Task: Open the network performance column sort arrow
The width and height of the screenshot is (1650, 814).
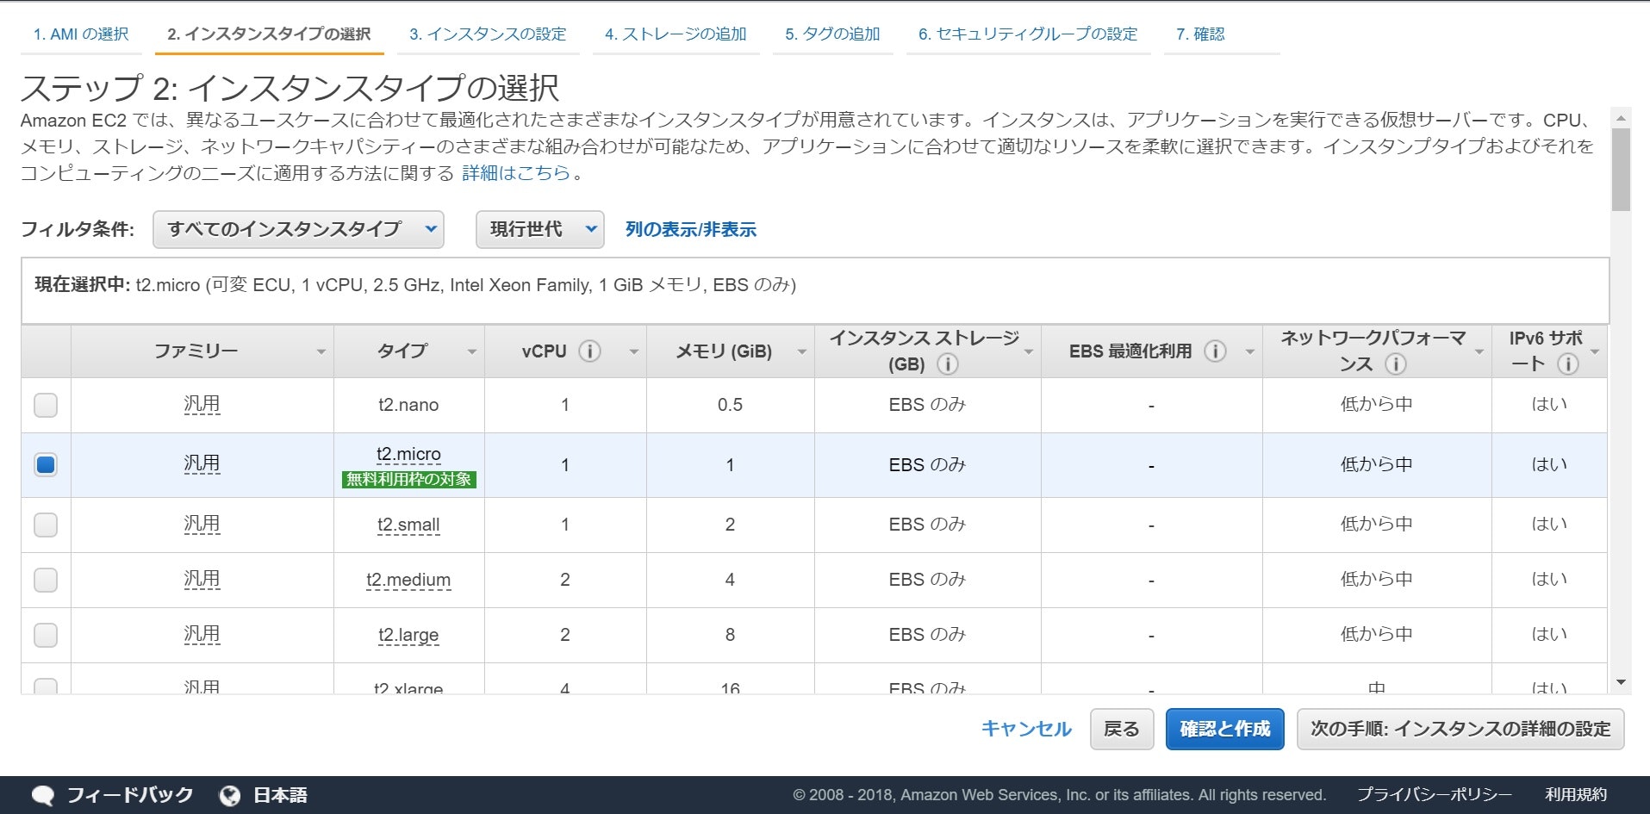Action: click(x=1479, y=351)
